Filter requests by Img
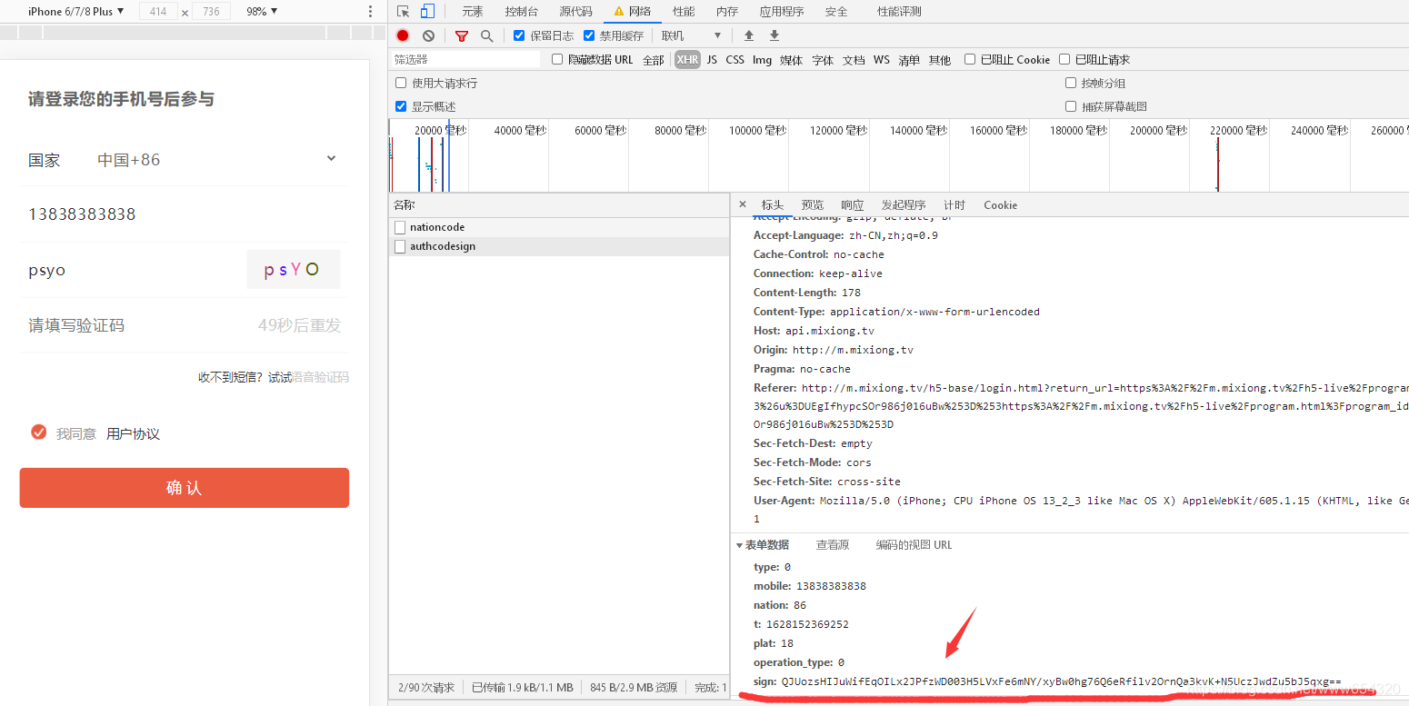 pos(762,60)
